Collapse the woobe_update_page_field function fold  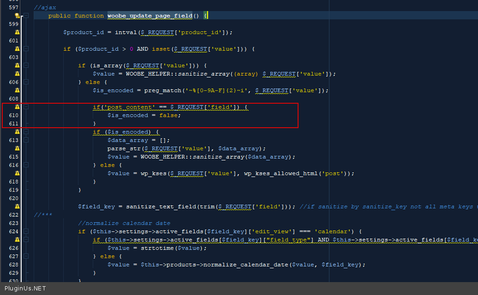click(26, 16)
